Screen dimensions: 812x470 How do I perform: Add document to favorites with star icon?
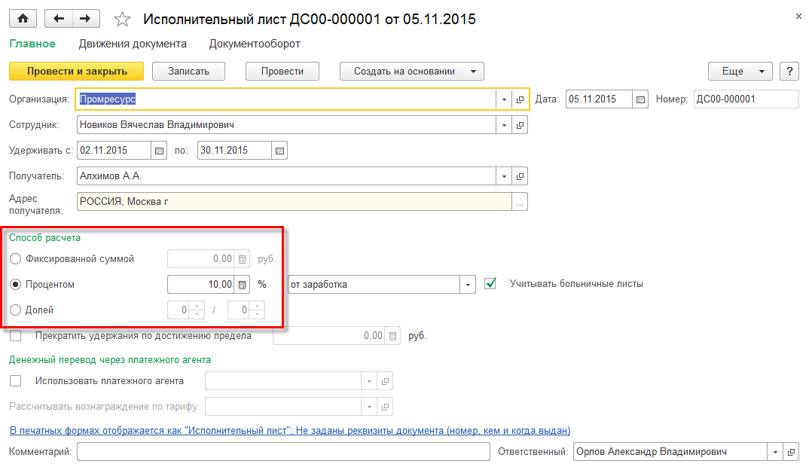[123, 20]
